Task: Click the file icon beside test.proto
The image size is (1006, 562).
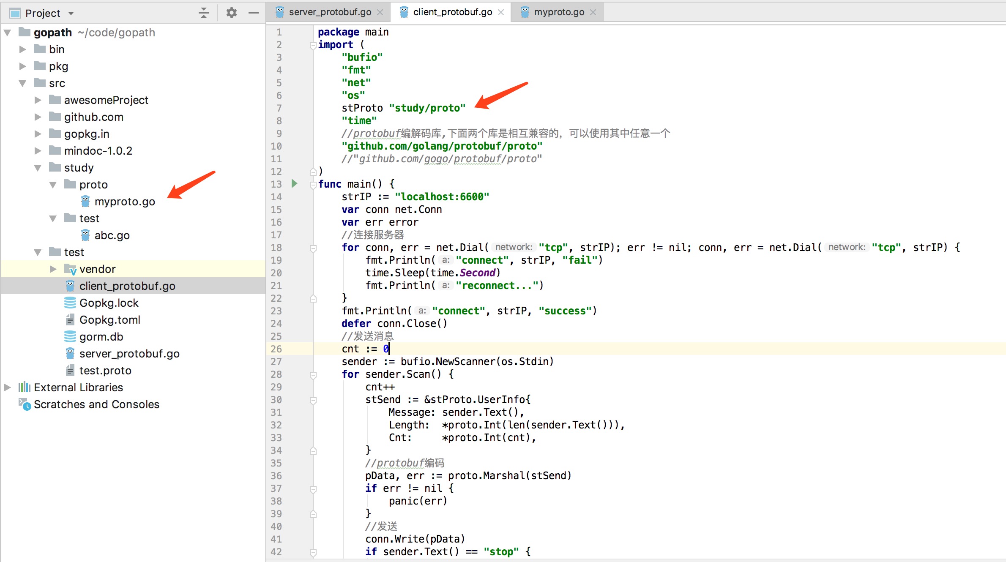Action: point(70,371)
